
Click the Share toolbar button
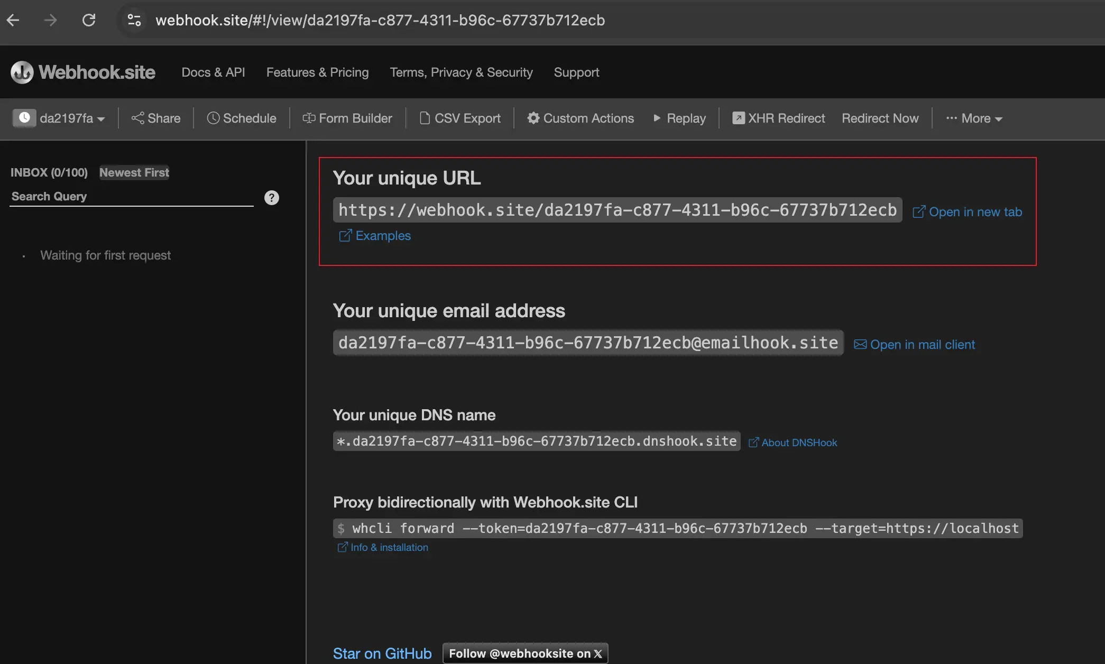pos(156,118)
